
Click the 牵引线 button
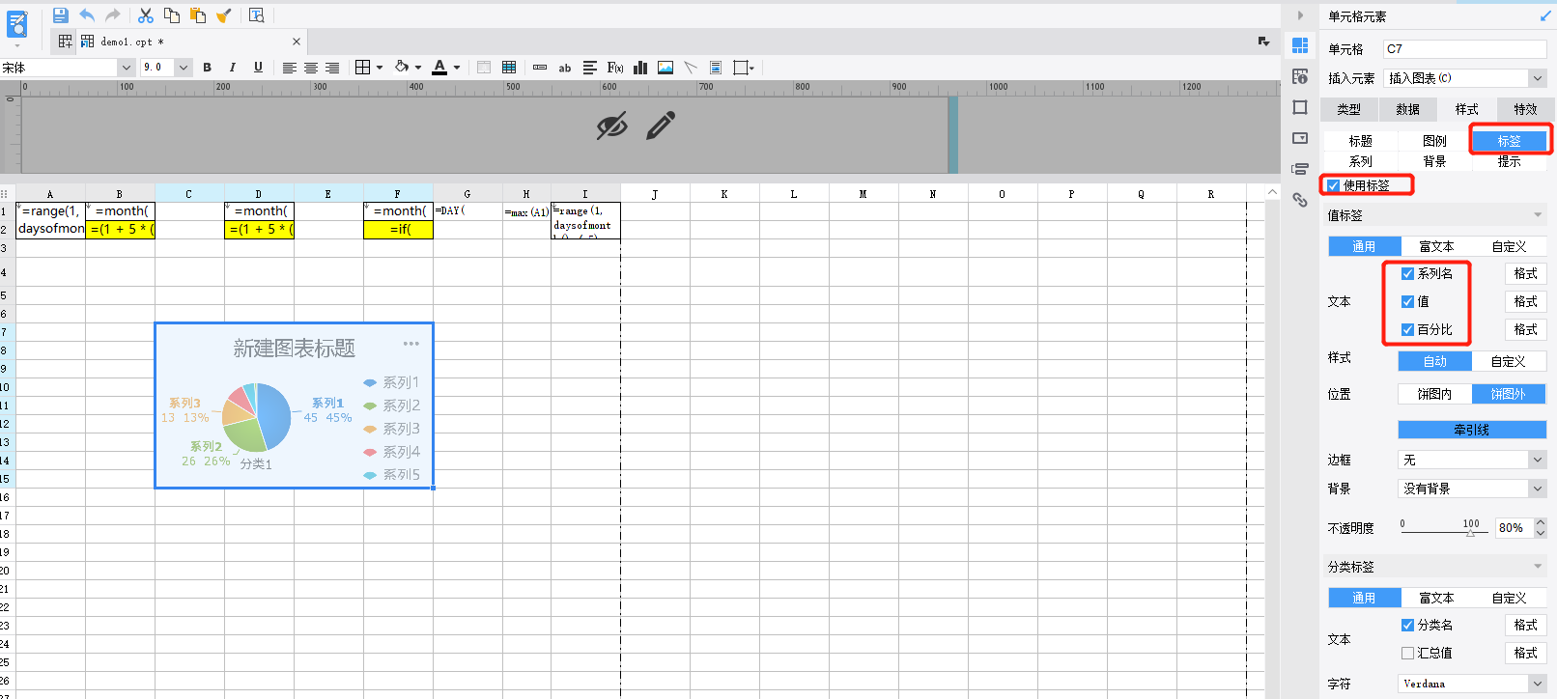pos(1472,430)
